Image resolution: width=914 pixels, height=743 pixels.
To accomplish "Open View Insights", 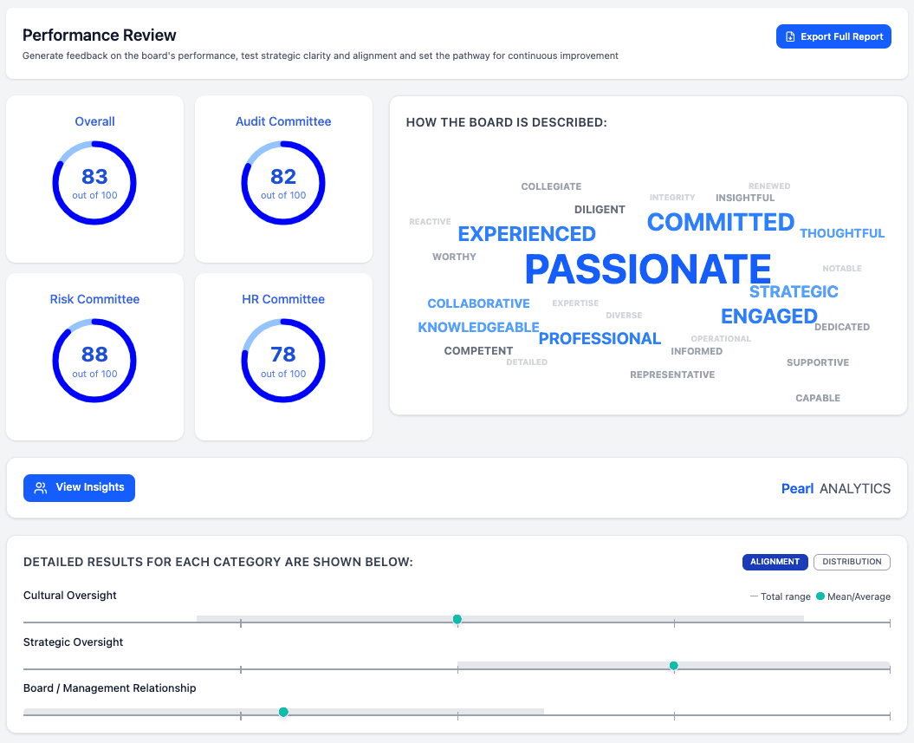I will pyautogui.click(x=79, y=487).
